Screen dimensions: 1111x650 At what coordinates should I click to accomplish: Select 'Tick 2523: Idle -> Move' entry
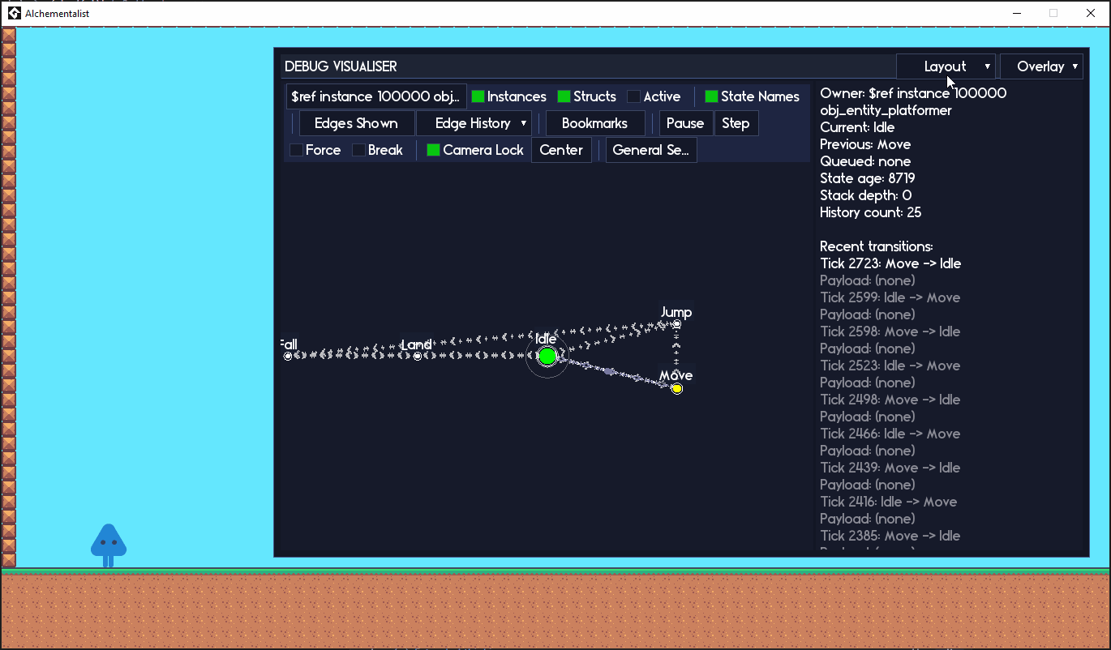tap(890, 366)
